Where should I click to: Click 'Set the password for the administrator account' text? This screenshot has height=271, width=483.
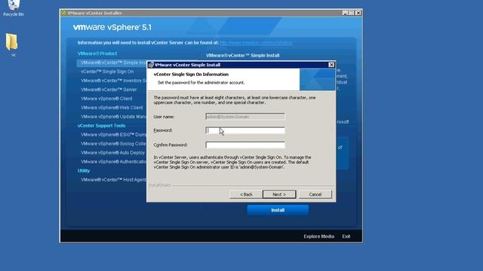[x=201, y=83]
